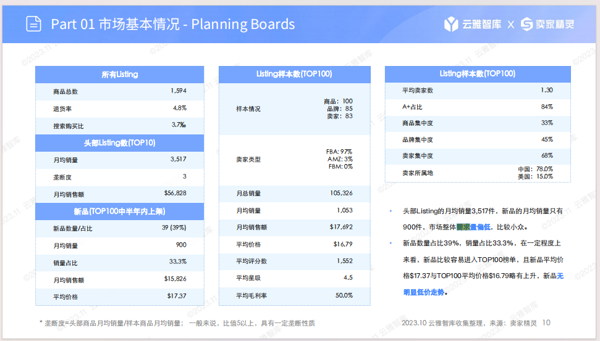This screenshot has width=600, height=341.
Task: Click the 平均卖家数 row label
Action: coord(418,91)
